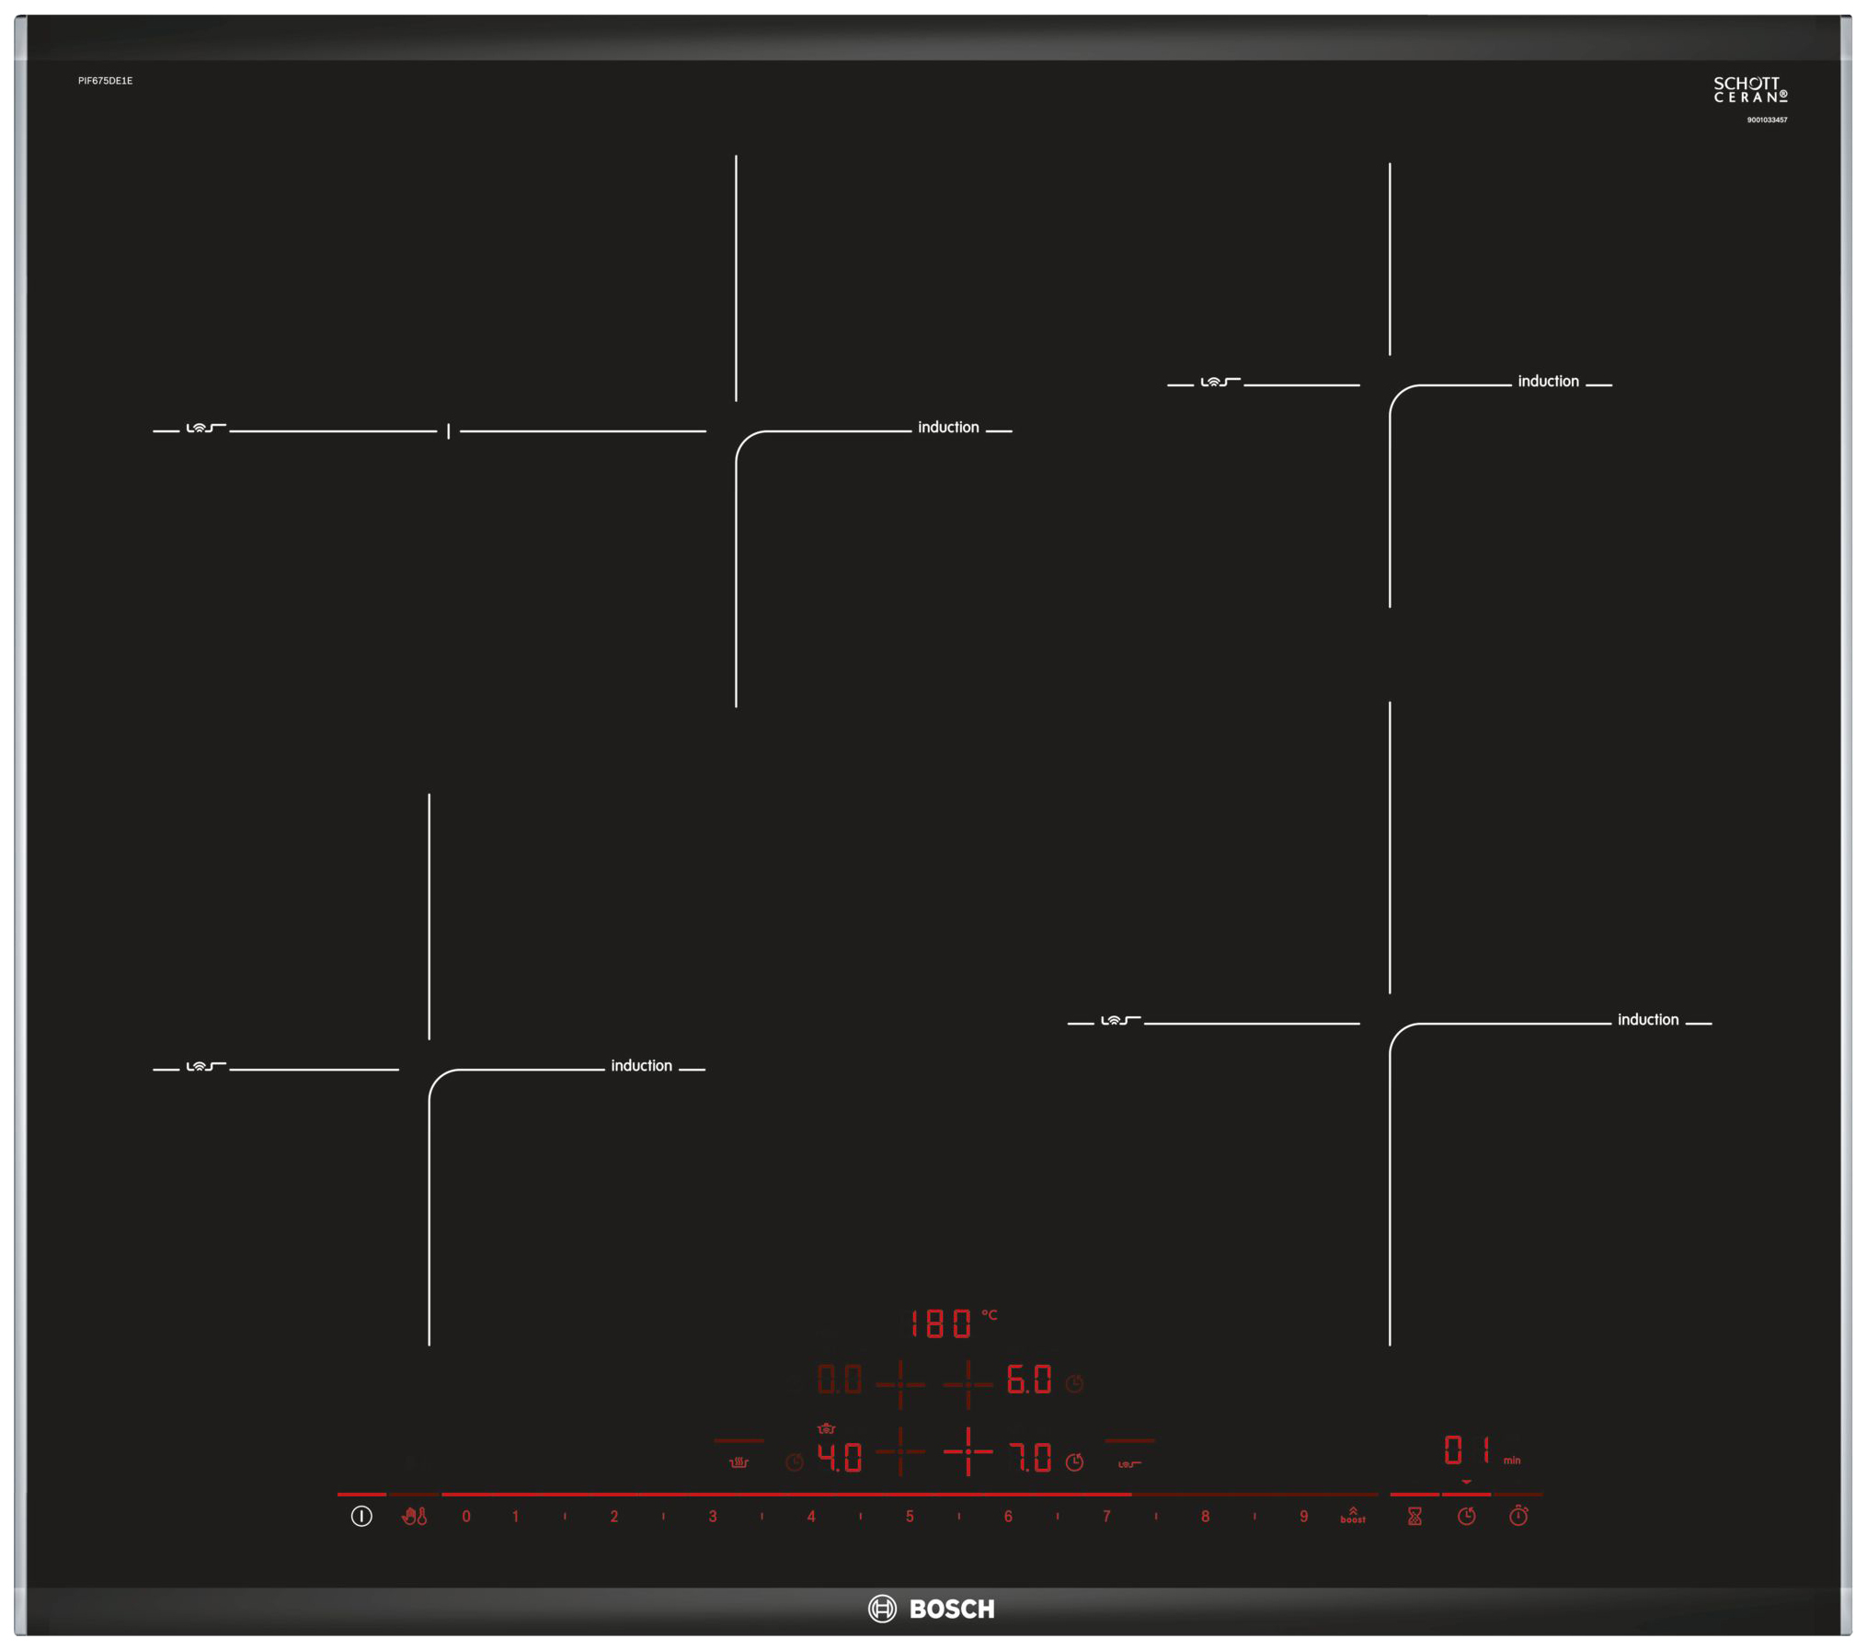Select power level 7 on the slider

click(1106, 1516)
